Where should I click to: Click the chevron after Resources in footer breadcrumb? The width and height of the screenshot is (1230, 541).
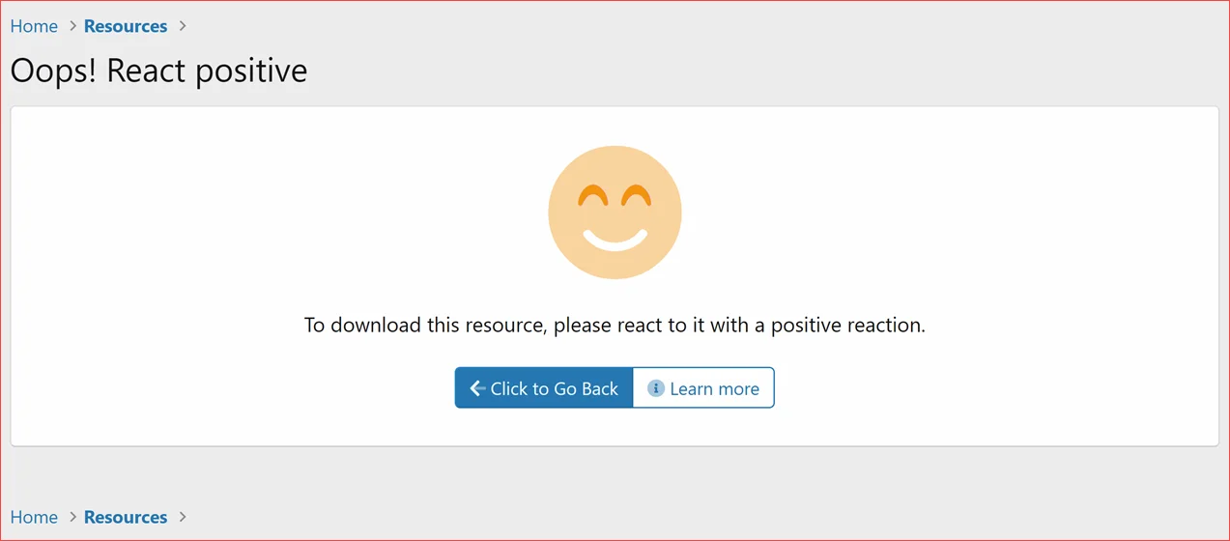coord(183,518)
